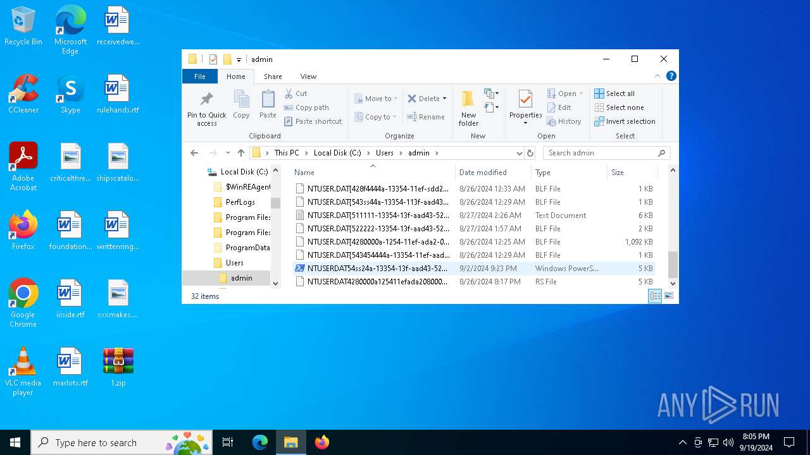This screenshot has height=455, width=810.
Task: Click History in the Open group
Action: coord(564,121)
